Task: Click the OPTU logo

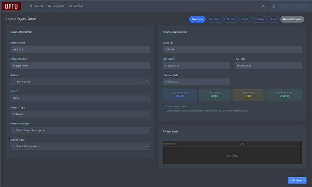Action: click(x=11, y=6)
